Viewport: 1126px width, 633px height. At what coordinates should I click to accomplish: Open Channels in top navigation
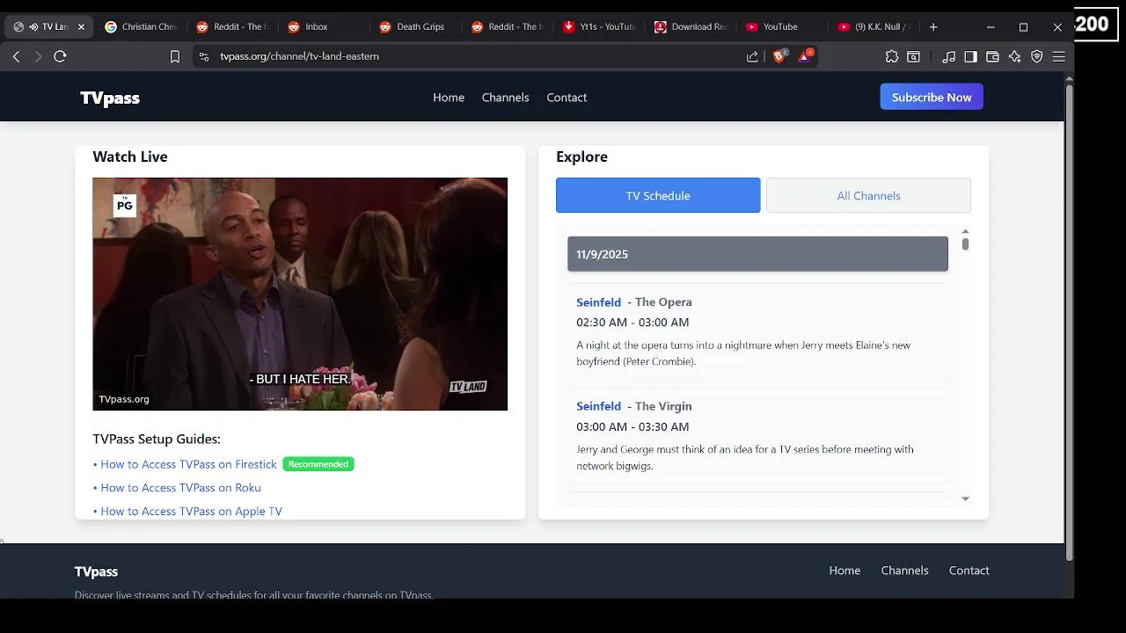[x=506, y=98]
